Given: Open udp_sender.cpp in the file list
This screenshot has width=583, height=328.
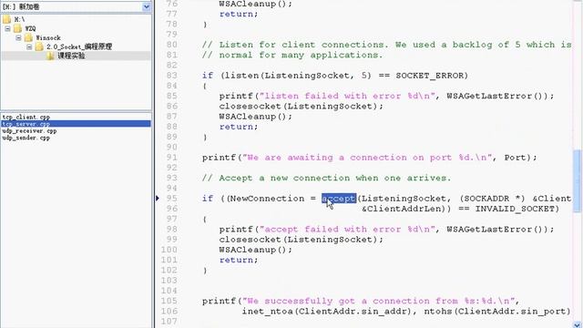Looking at the screenshot, I should [26, 138].
